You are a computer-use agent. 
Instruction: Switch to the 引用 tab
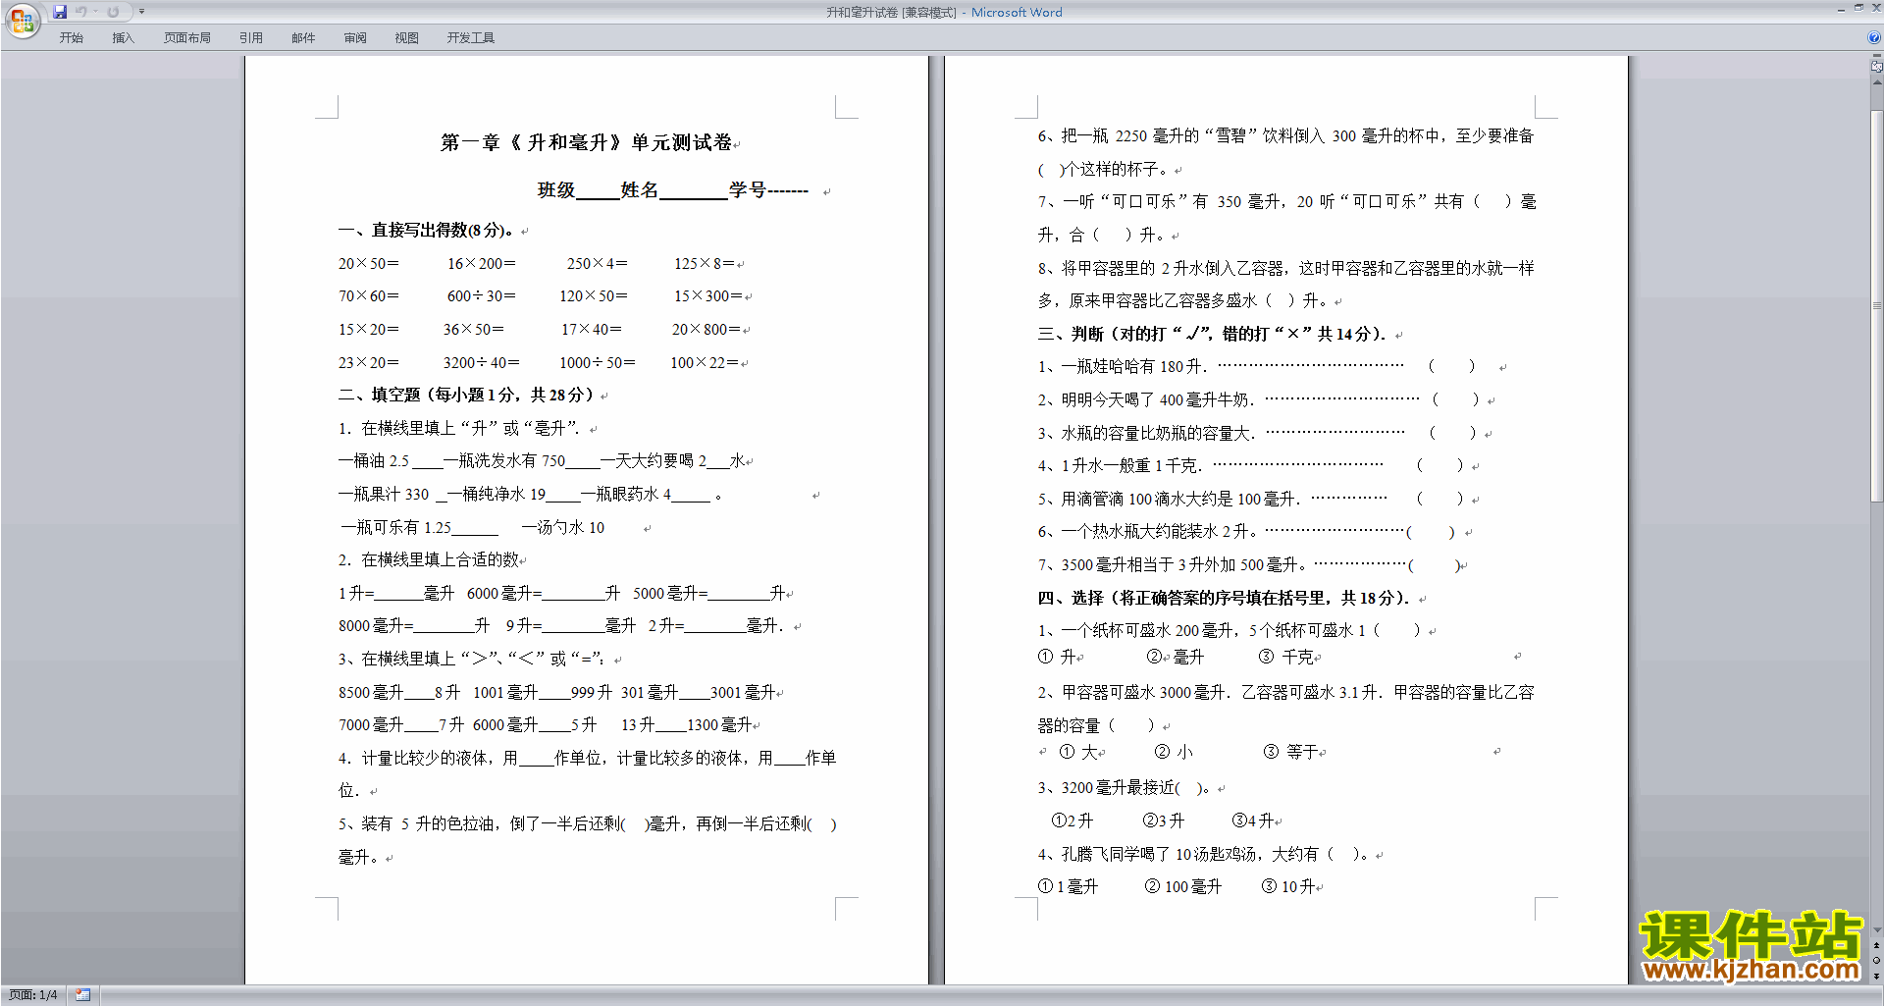pos(250,37)
